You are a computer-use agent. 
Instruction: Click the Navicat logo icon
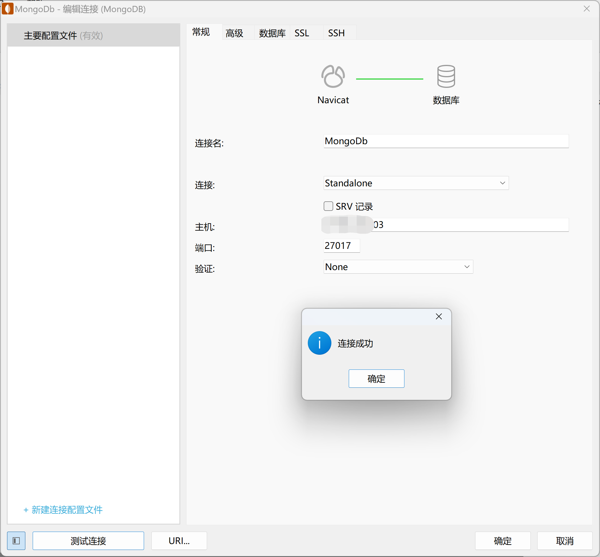click(333, 77)
